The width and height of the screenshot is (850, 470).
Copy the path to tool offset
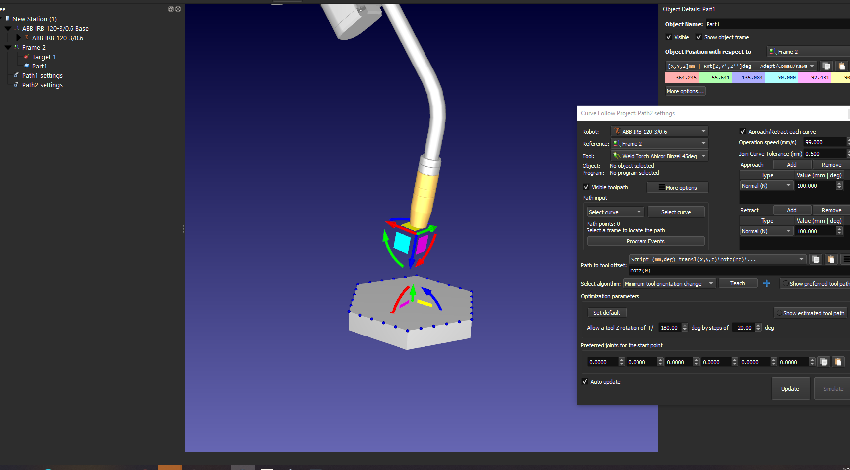tap(815, 259)
